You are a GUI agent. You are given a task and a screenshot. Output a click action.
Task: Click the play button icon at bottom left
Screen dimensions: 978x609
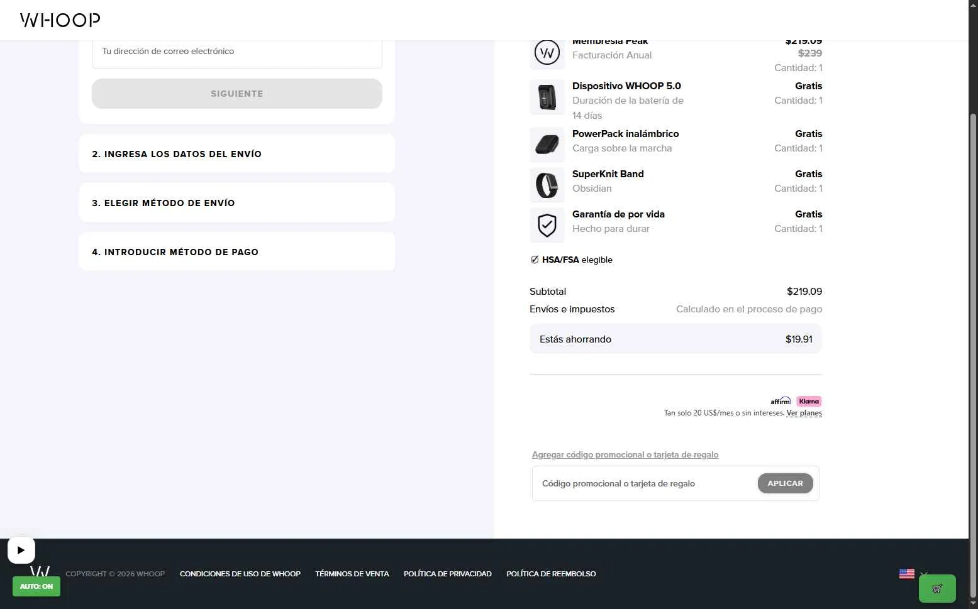(x=21, y=550)
